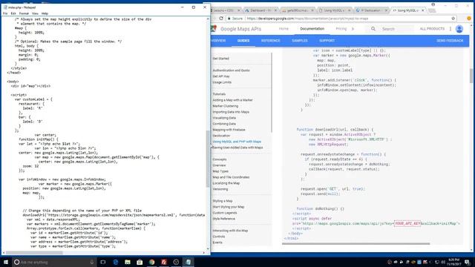
Task: Select the SUPPORT tab
Action: (x=327, y=41)
